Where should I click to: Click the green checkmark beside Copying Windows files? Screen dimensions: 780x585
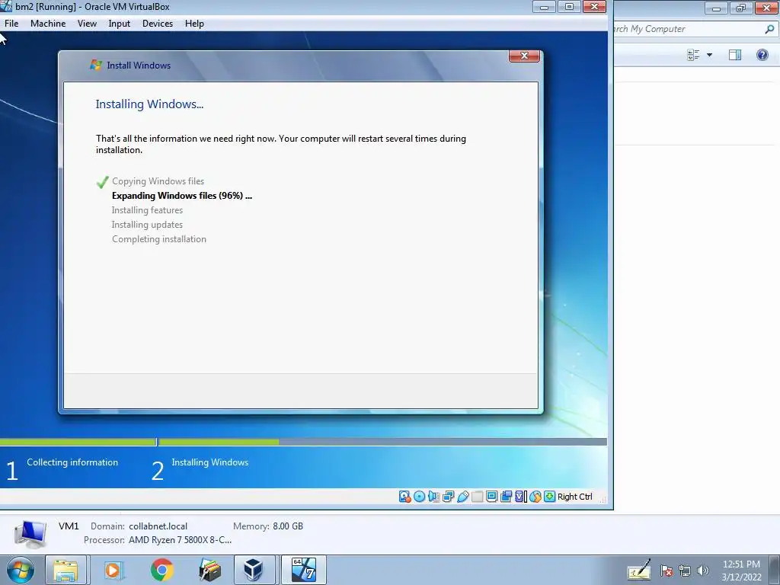point(103,182)
